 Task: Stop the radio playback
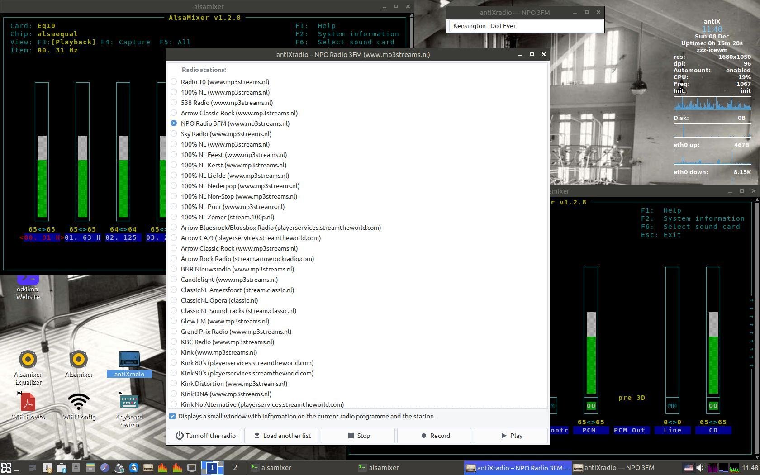358,436
